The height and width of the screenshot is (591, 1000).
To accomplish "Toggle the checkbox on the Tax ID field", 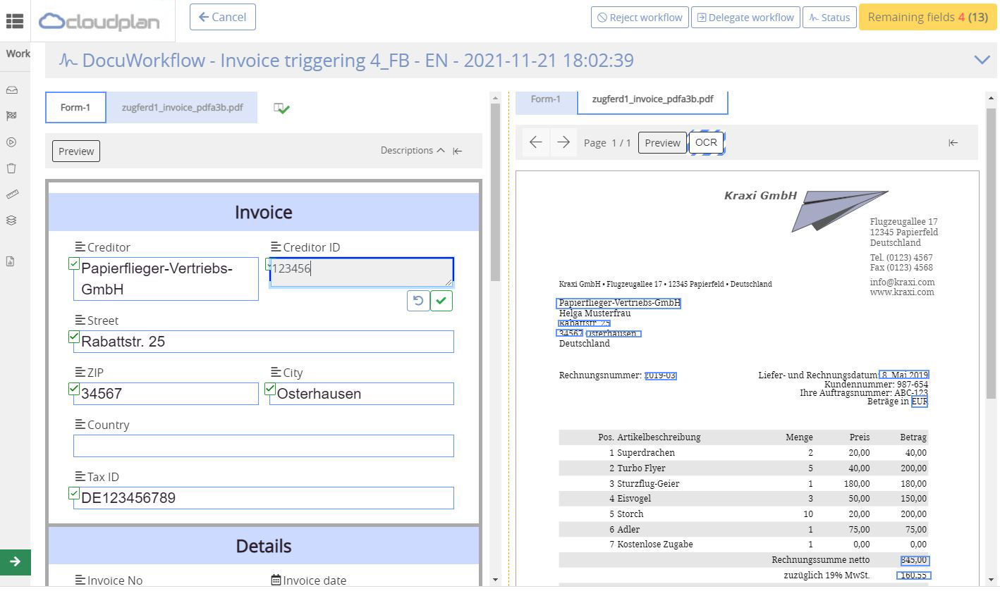I will point(74,493).
